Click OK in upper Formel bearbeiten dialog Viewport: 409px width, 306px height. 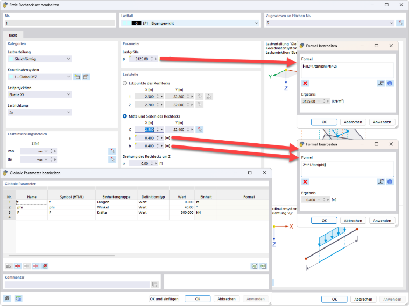point(324,122)
